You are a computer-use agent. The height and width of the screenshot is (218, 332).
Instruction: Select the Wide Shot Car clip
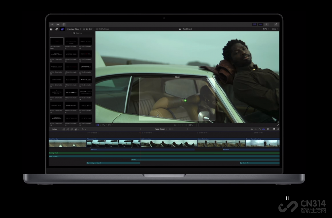(x=67, y=142)
